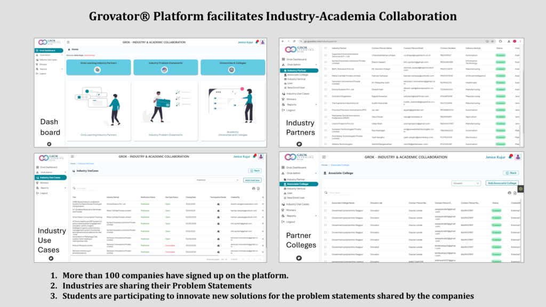The height and width of the screenshot is (307, 546).
Task: Check the Supertech Instrumentation Services row checkbox
Action: [x=326, y=55]
